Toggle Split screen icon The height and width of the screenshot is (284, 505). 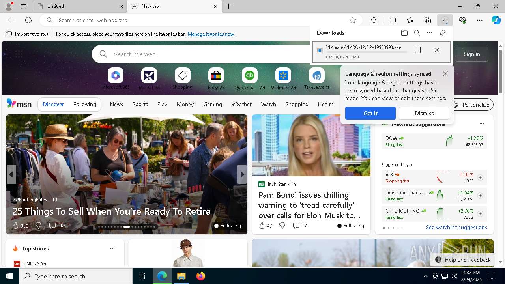click(x=393, y=20)
